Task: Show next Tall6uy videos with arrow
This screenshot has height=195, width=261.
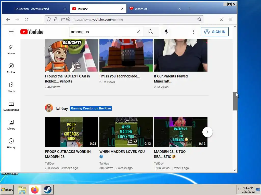Action: pyautogui.click(x=207, y=132)
